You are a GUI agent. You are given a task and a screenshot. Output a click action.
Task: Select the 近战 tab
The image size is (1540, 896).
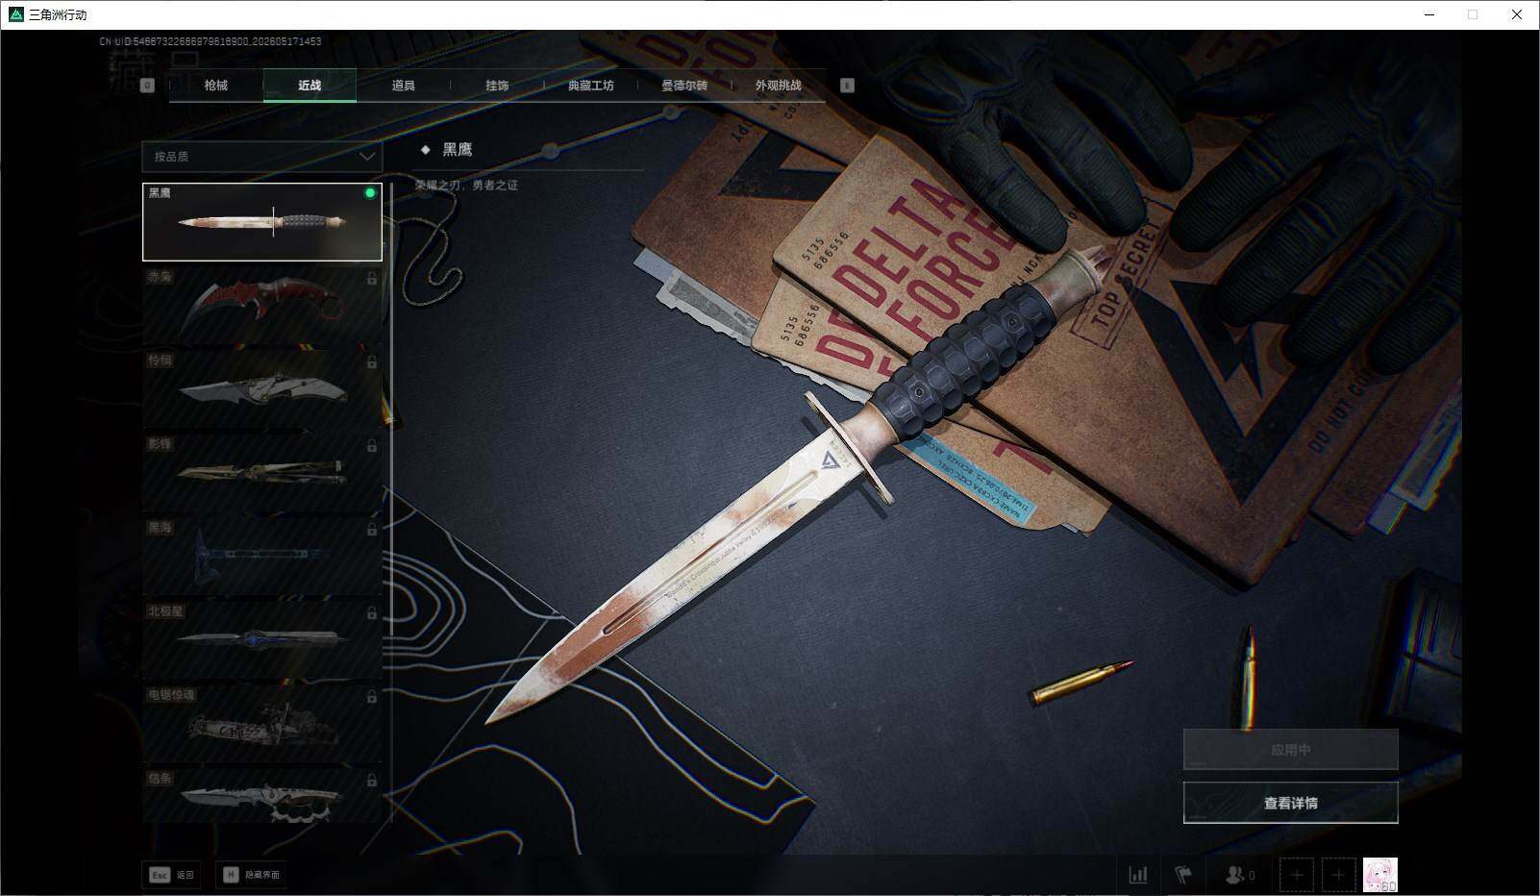310,86
